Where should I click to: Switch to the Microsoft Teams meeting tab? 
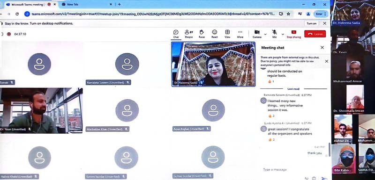coord(28,4)
